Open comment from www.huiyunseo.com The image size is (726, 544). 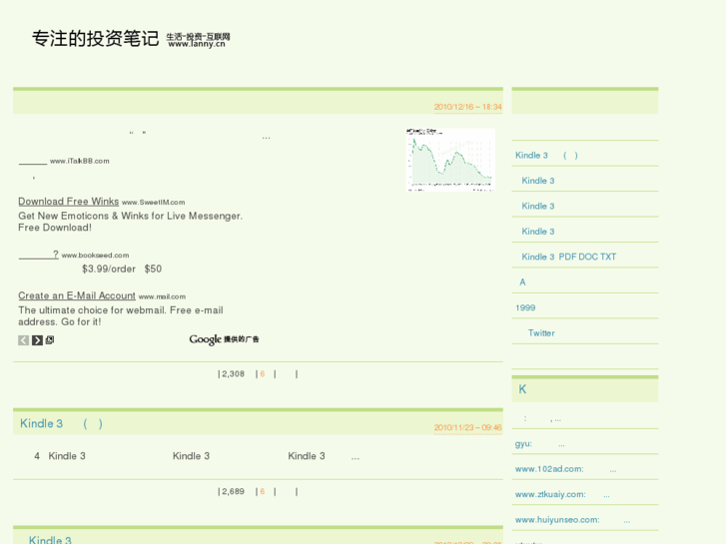(x=572, y=520)
